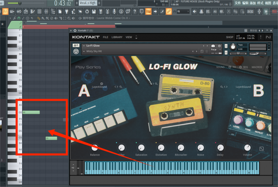Click the save project floppy icon

94,11
